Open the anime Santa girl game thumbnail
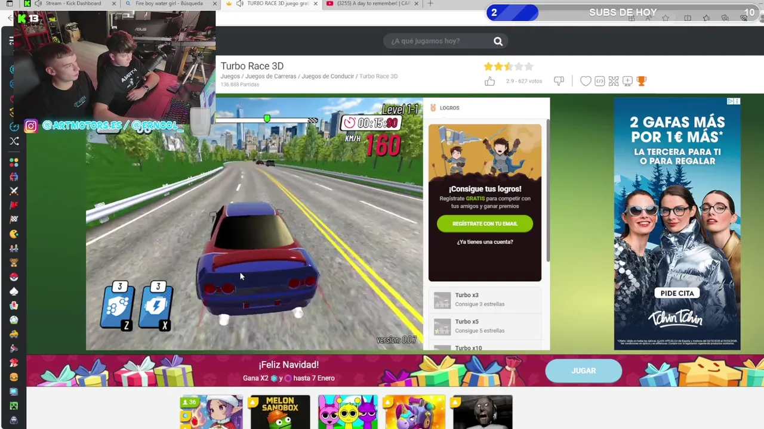 coord(212,412)
